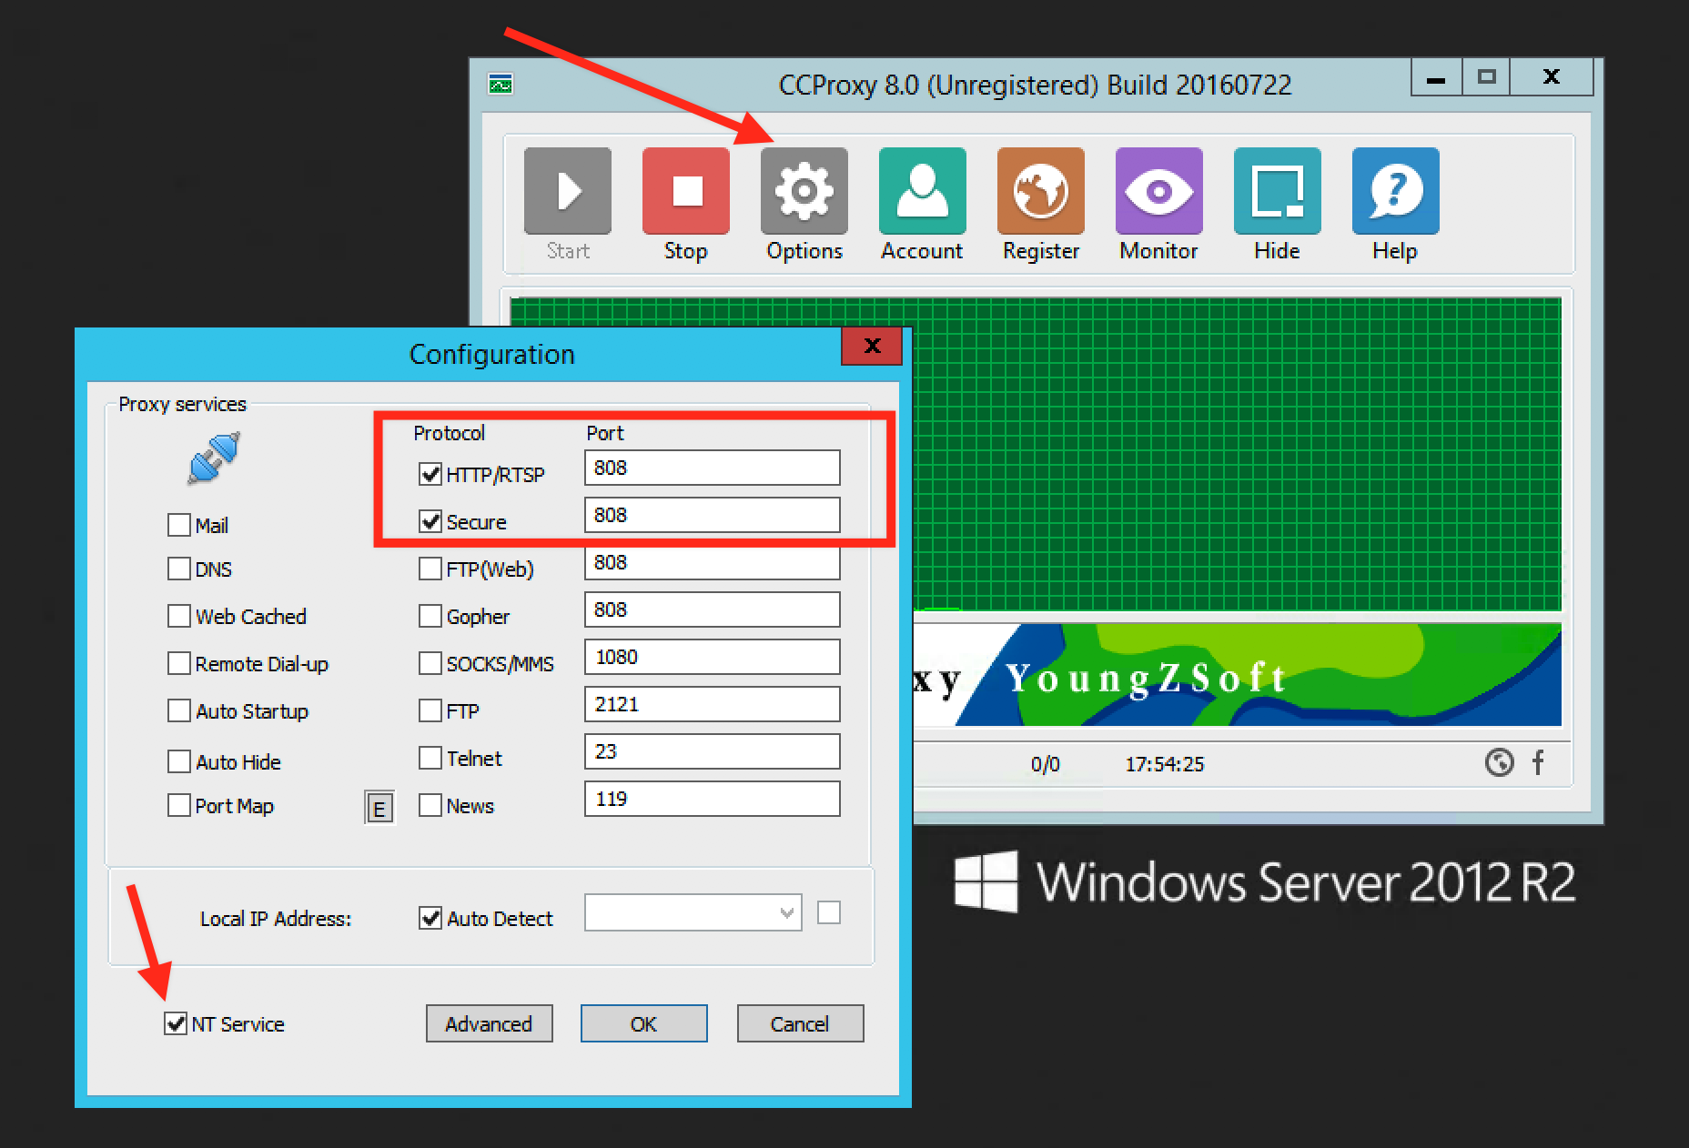Screen dimensions: 1689x1148
Task: Click the News port field showing 119
Action: pyautogui.click(x=712, y=799)
